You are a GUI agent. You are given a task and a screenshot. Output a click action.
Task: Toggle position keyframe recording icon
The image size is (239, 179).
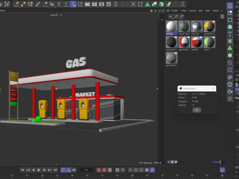[130, 170]
